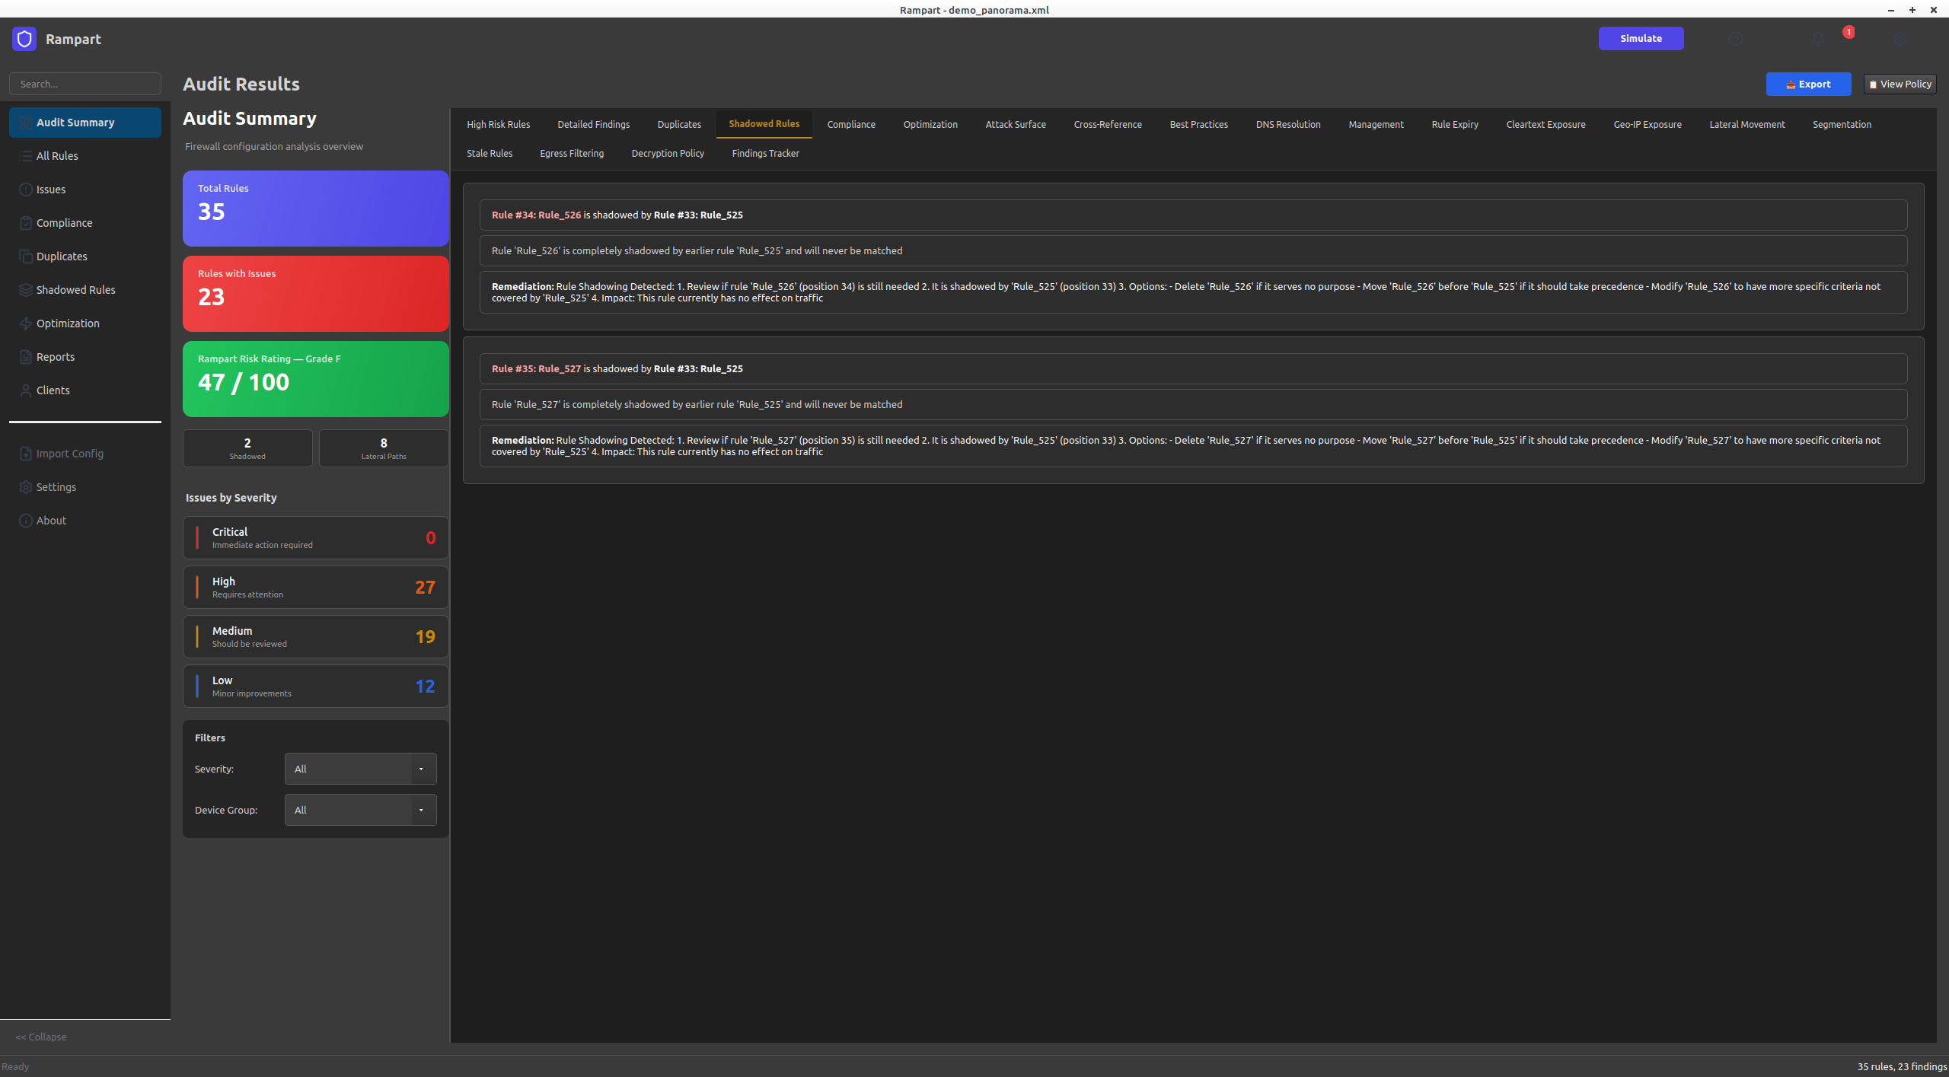The width and height of the screenshot is (1949, 1077).
Task: Open Shadowed Rules in the sidebar
Action: 75,290
